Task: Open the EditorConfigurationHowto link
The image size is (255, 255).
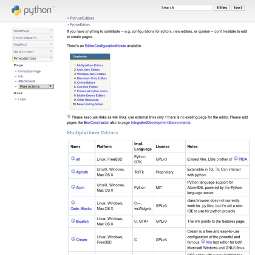Action: click(x=105, y=46)
